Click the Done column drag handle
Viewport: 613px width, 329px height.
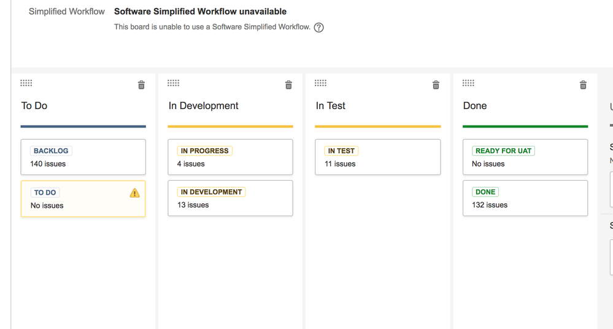(468, 83)
